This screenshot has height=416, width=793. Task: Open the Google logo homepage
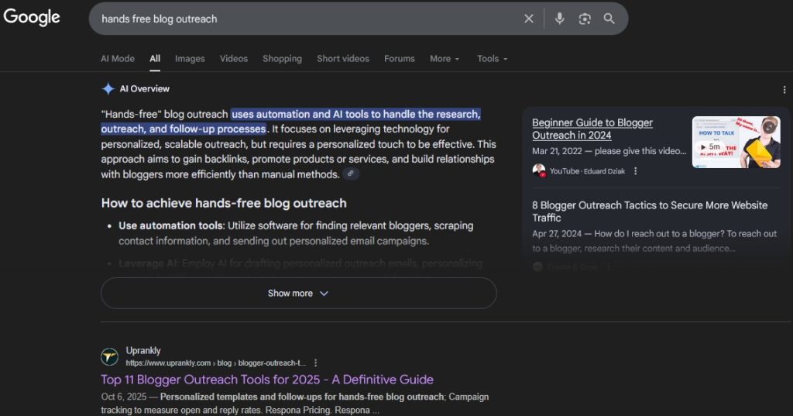(x=31, y=17)
